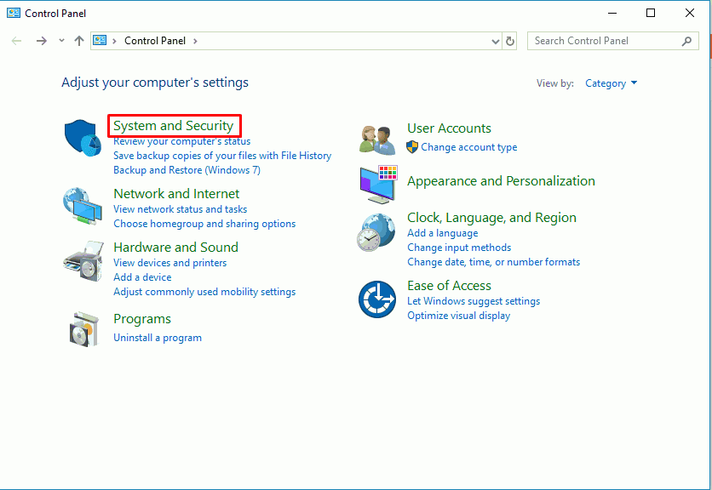Image resolution: width=712 pixels, height=490 pixels.
Task: Expand the address bar history dropdown
Action: (496, 42)
